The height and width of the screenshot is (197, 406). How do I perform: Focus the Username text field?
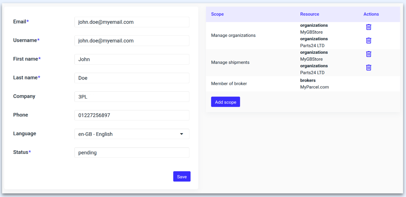132,41
